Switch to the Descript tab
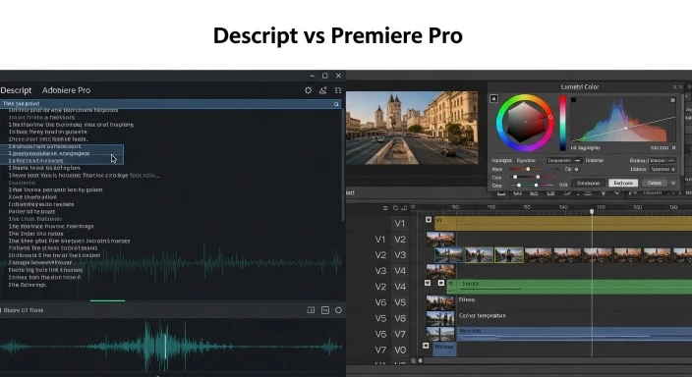This screenshot has width=692, height=377. click(16, 90)
